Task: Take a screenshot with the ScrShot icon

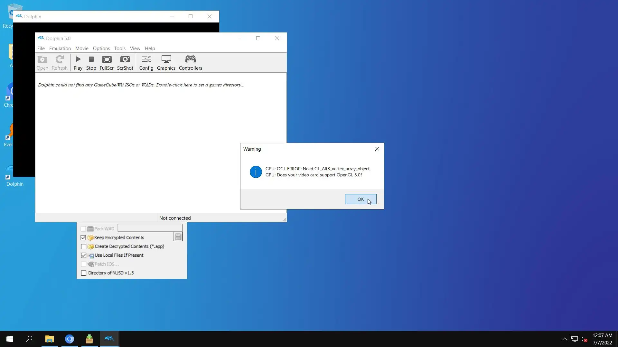Action: click(x=125, y=63)
